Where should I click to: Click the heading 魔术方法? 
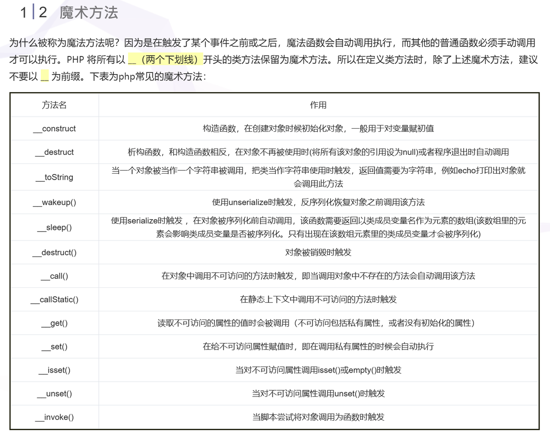[x=89, y=12]
